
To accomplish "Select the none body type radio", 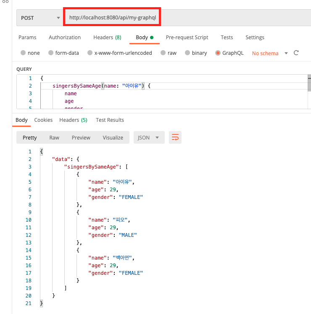I will (23, 53).
